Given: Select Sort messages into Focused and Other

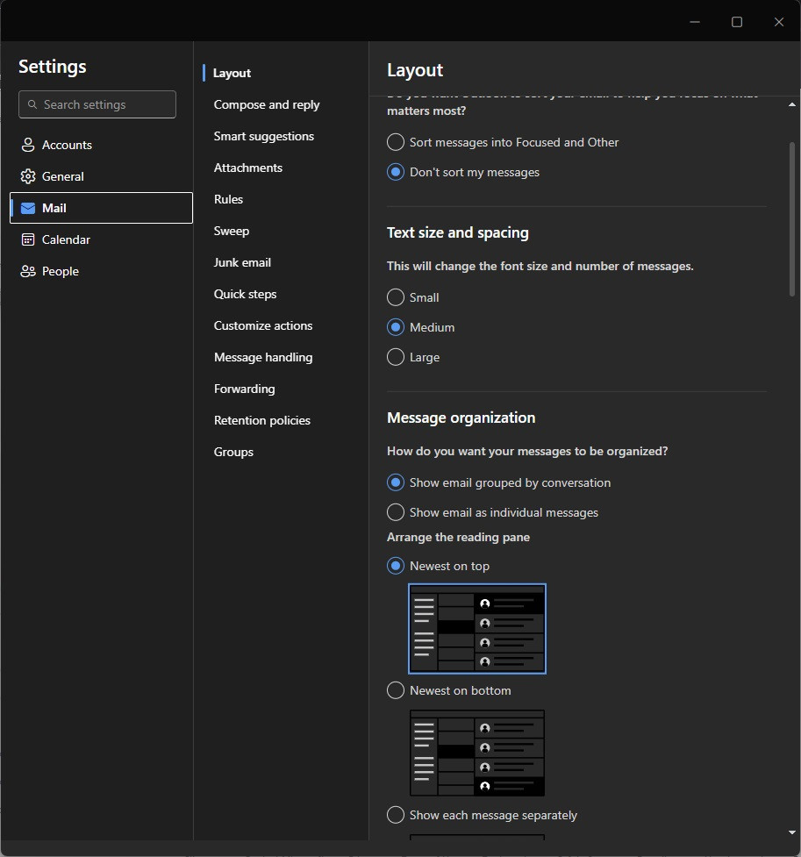Looking at the screenshot, I should coord(396,142).
